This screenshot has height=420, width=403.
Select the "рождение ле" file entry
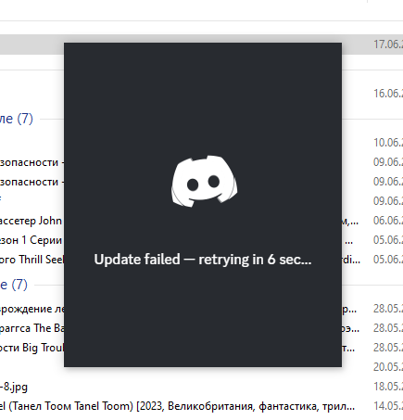(x=31, y=309)
